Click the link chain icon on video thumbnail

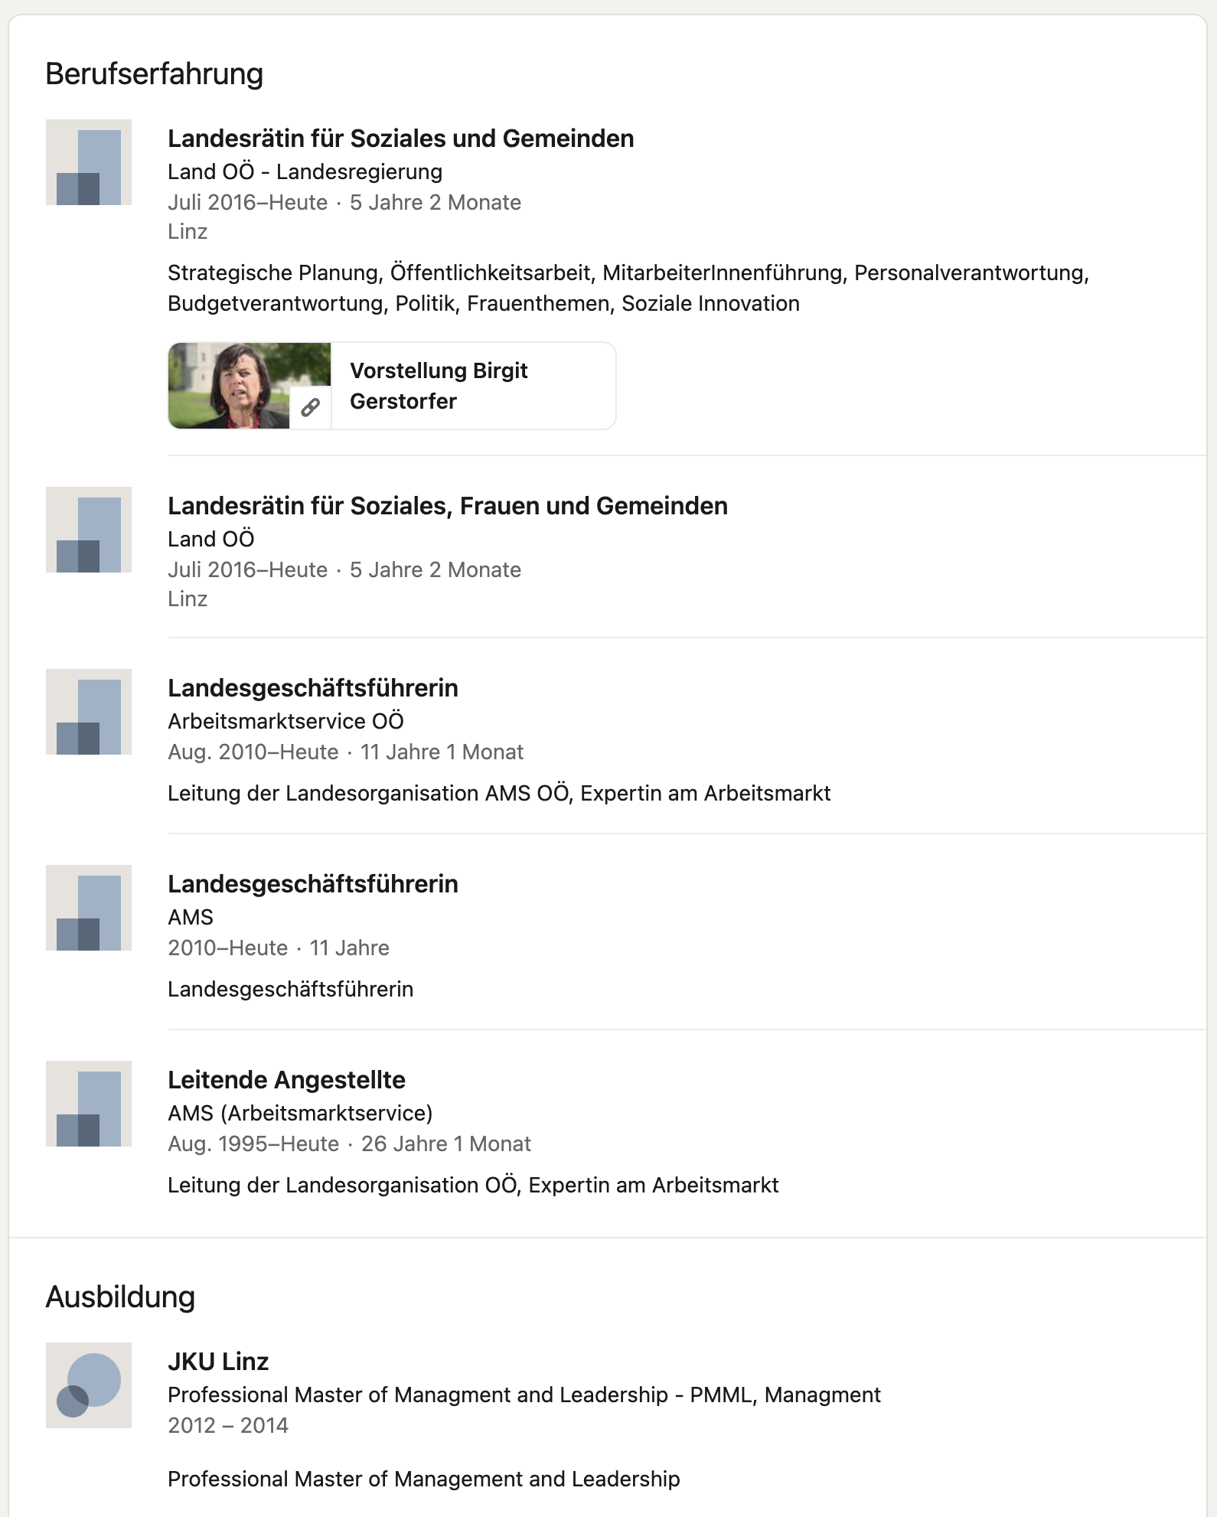pos(310,408)
